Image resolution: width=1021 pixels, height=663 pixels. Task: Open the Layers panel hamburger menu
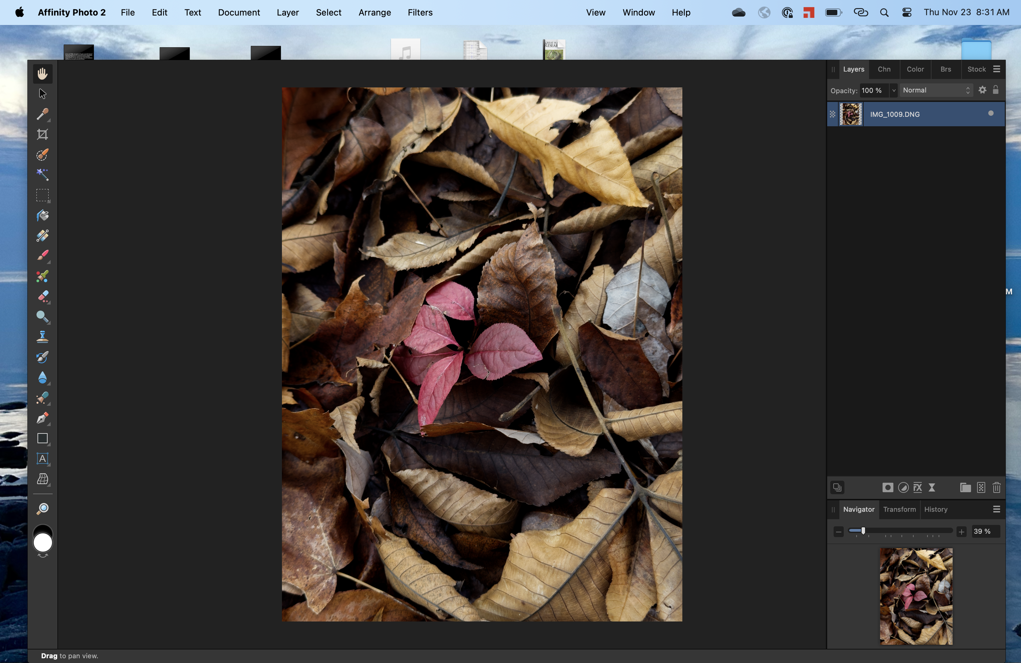coord(997,69)
